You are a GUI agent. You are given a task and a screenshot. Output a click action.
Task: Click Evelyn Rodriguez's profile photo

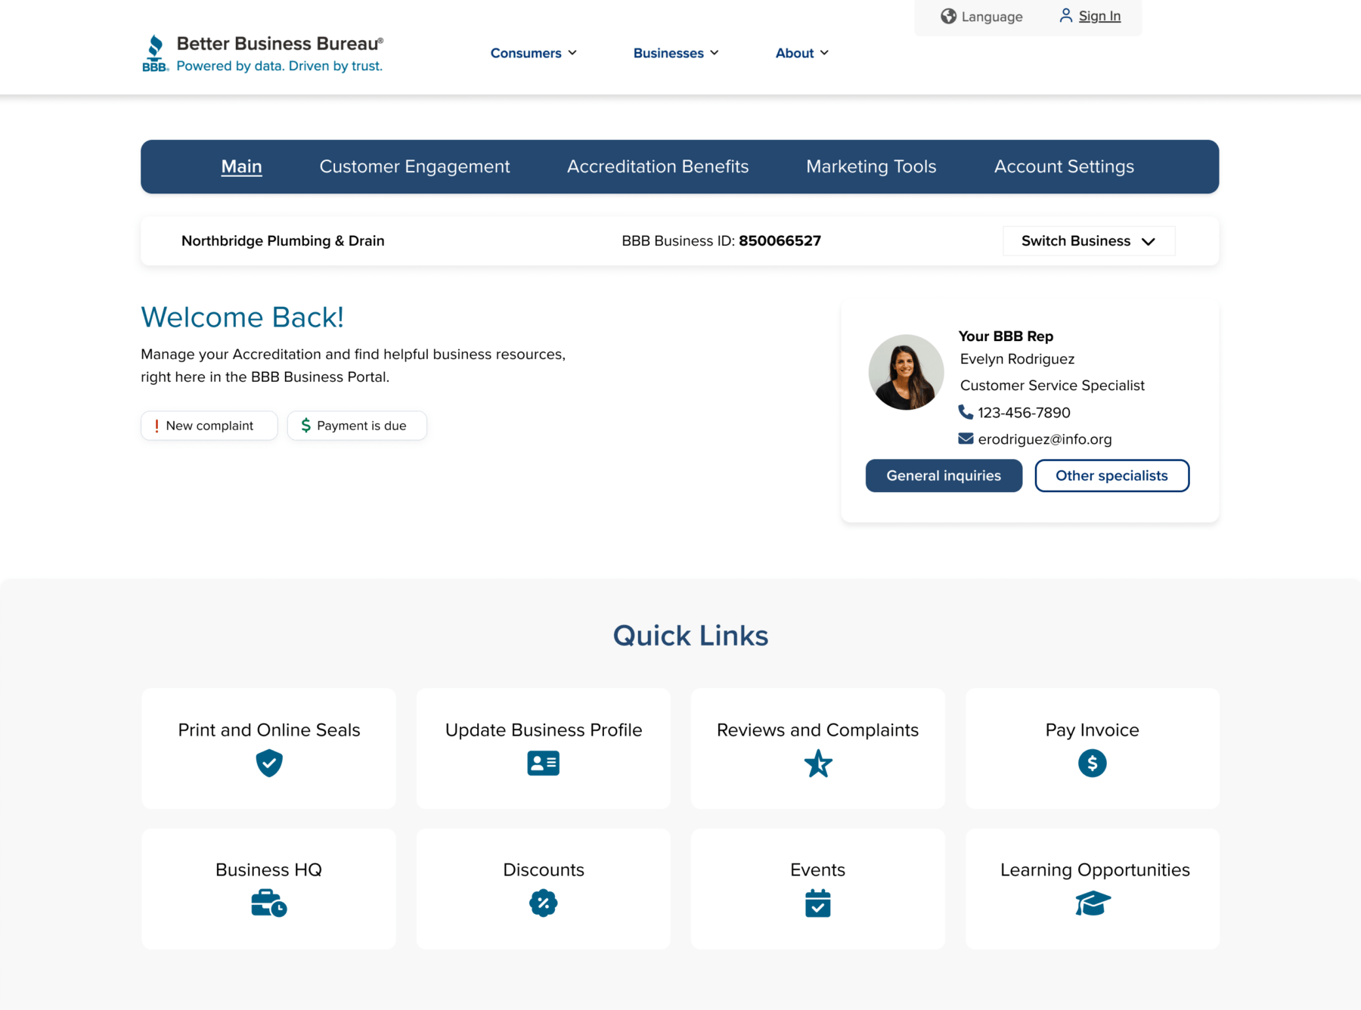[906, 373]
